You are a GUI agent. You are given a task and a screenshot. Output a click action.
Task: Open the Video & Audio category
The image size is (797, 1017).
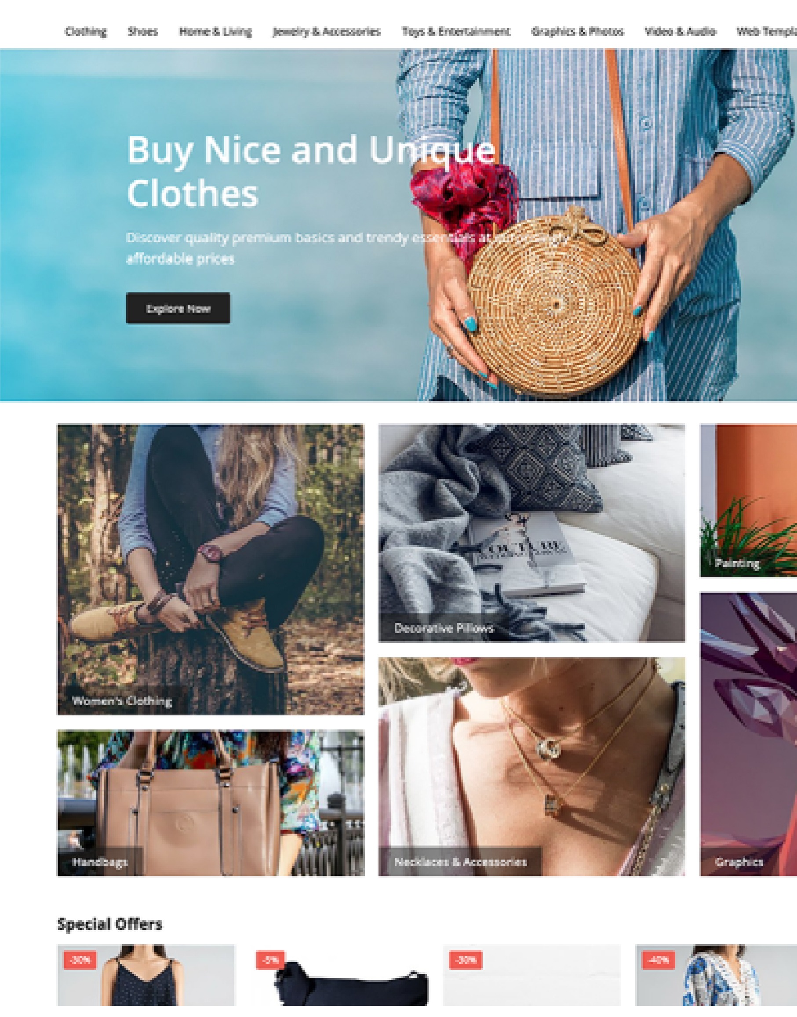(681, 32)
